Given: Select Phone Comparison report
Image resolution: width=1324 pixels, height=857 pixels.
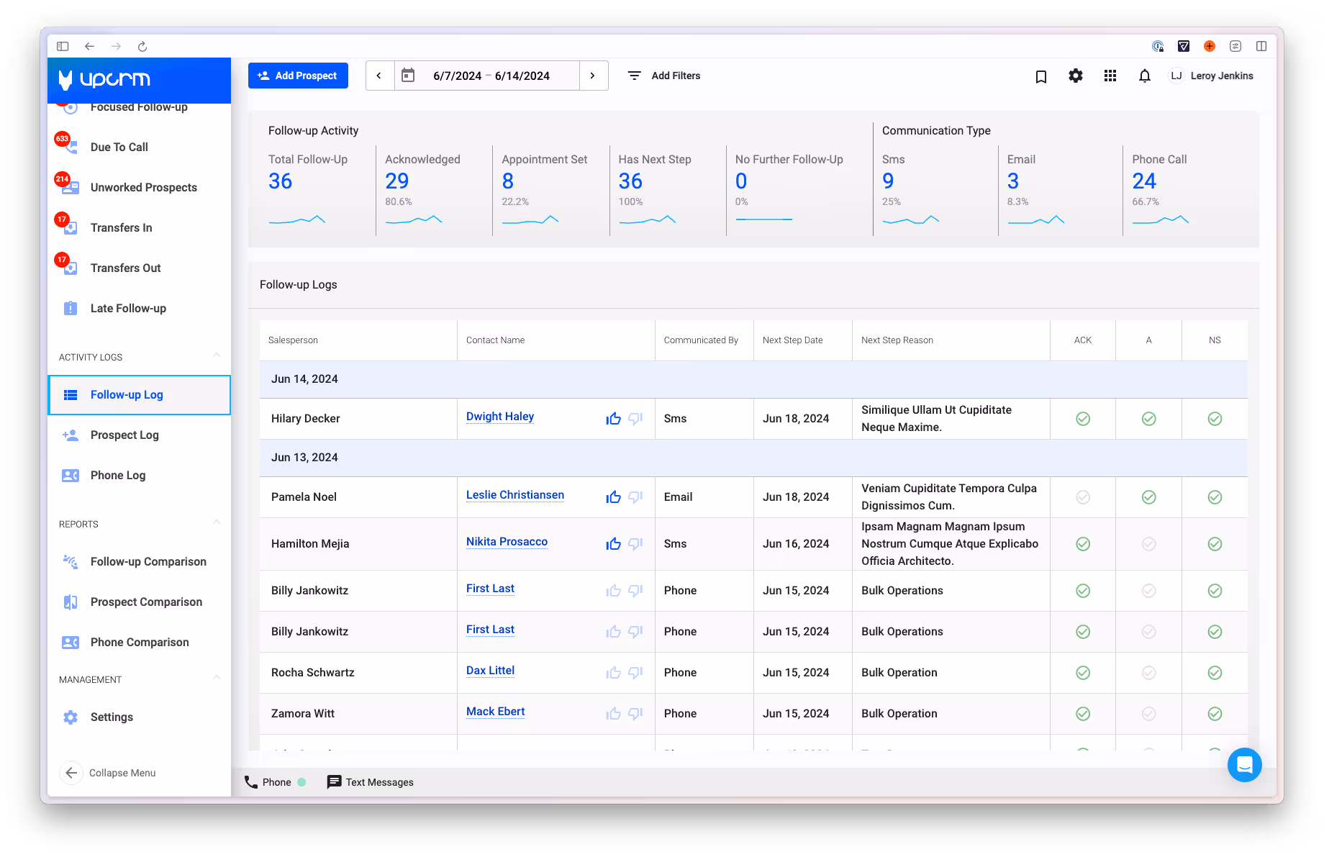Looking at the screenshot, I should pyautogui.click(x=140, y=643).
